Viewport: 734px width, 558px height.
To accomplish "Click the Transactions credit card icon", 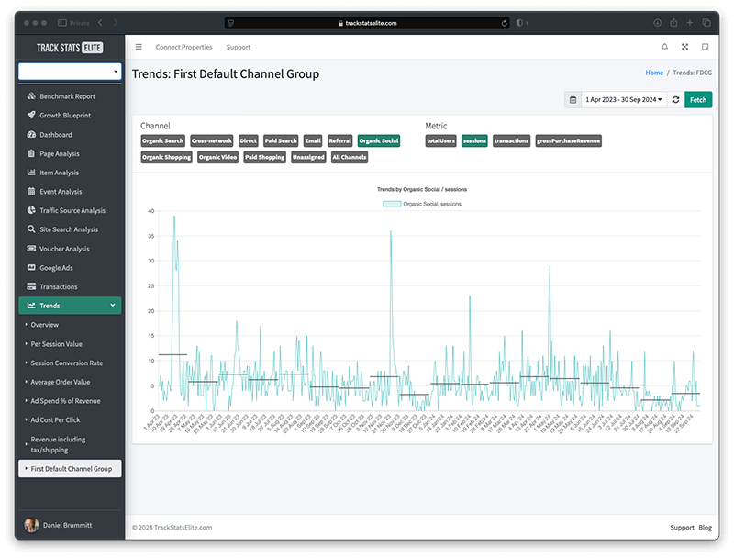I will click(31, 286).
